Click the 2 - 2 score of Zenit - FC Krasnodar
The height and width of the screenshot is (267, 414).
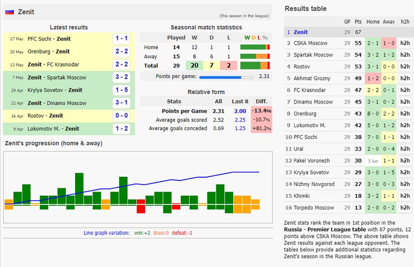[x=122, y=64]
